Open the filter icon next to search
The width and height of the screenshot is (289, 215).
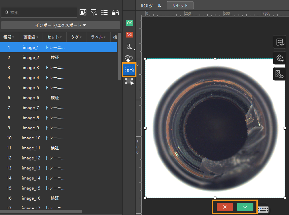(x=94, y=12)
